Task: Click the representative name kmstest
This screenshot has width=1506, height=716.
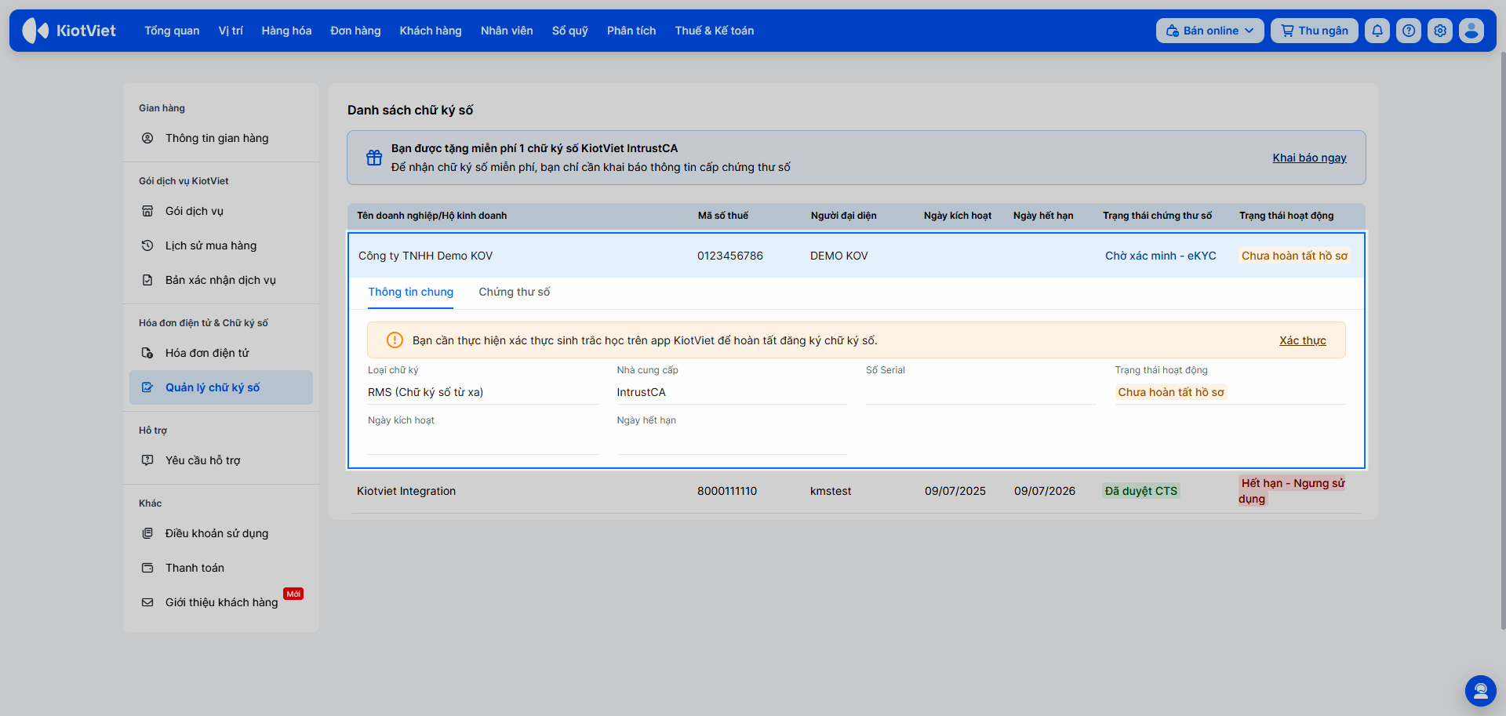Action: pos(831,491)
